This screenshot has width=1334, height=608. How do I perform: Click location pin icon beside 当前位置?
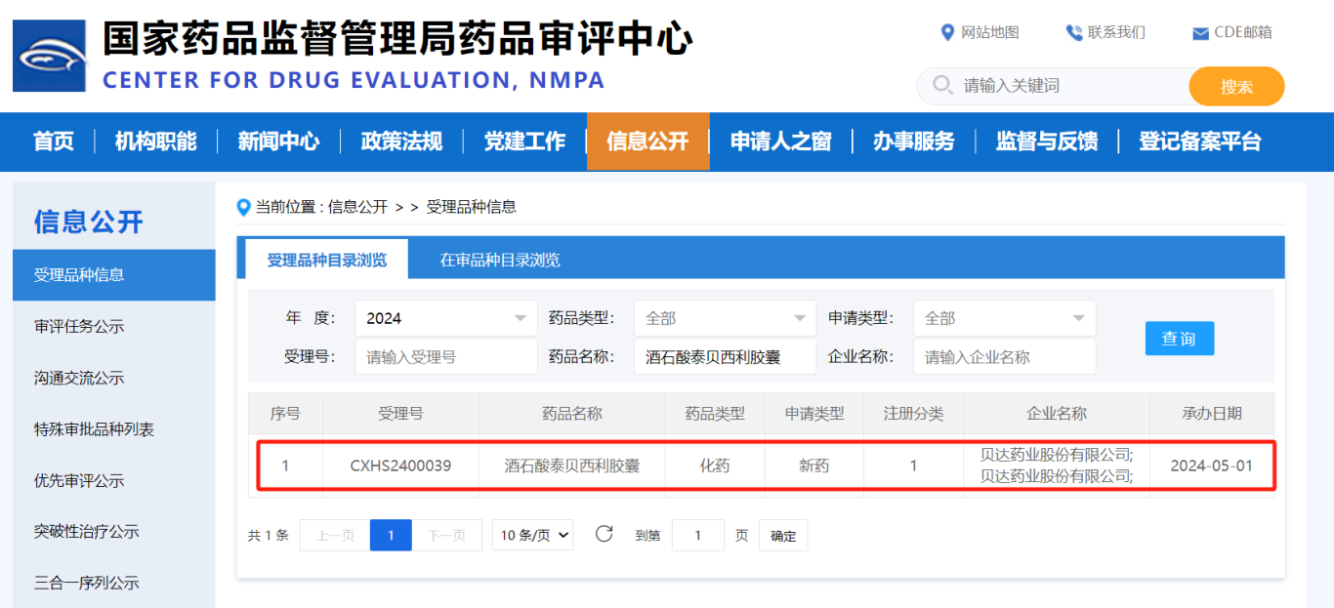tap(243, 207)
